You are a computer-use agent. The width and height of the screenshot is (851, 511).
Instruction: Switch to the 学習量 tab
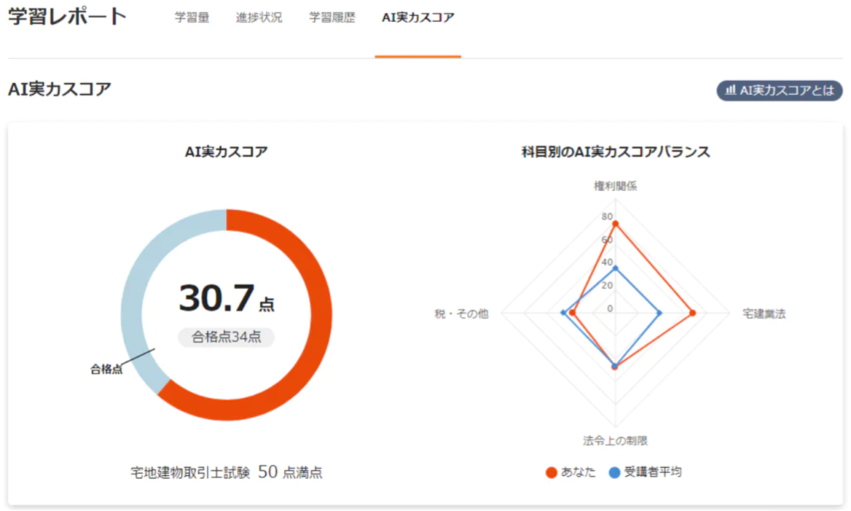click(x=192, y=17)
